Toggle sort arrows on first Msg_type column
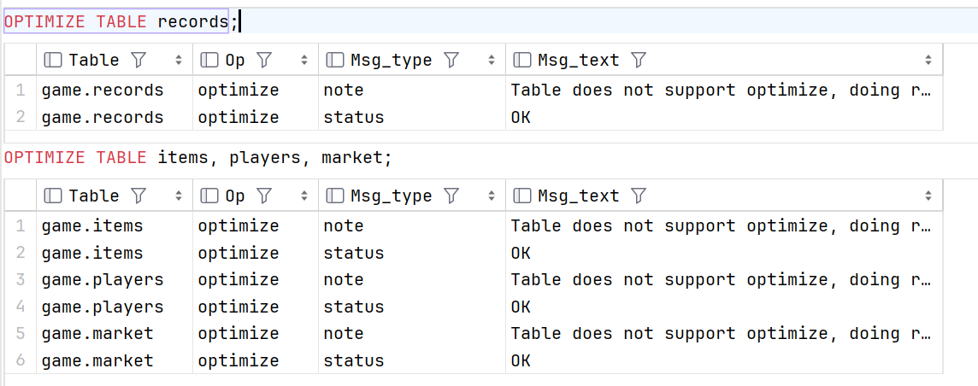Screen dimensions: 978x386 pyautogui.click(x=492, y=61)
